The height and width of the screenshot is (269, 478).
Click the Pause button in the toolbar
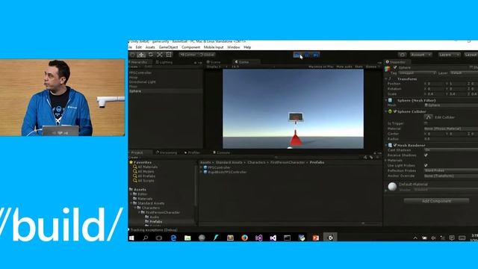(307, 55)
